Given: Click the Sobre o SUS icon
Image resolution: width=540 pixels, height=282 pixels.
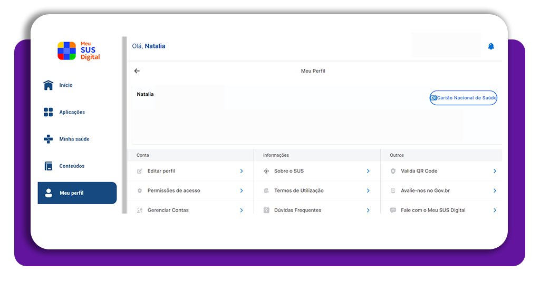Looking at the screenshot, I should (x=266, y=171).
